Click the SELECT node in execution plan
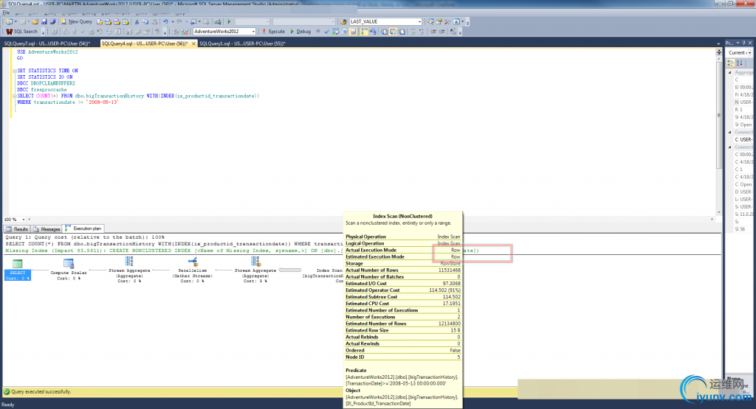756x409 pixels. pyautogui.click(x=18, y=270)
